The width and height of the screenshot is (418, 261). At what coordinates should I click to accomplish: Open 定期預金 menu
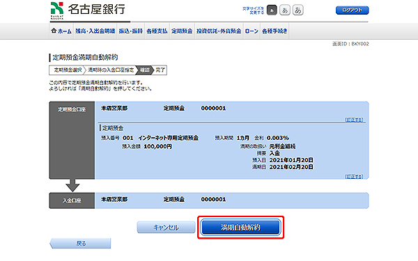point(182,31)
